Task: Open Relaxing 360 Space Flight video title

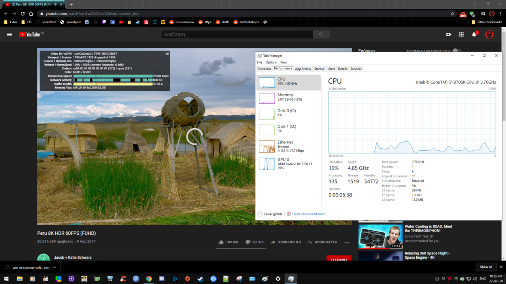Action: (427, 255)
